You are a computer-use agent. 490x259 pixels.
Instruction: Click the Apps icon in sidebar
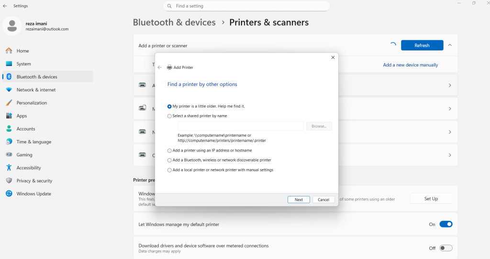point(9,116)
